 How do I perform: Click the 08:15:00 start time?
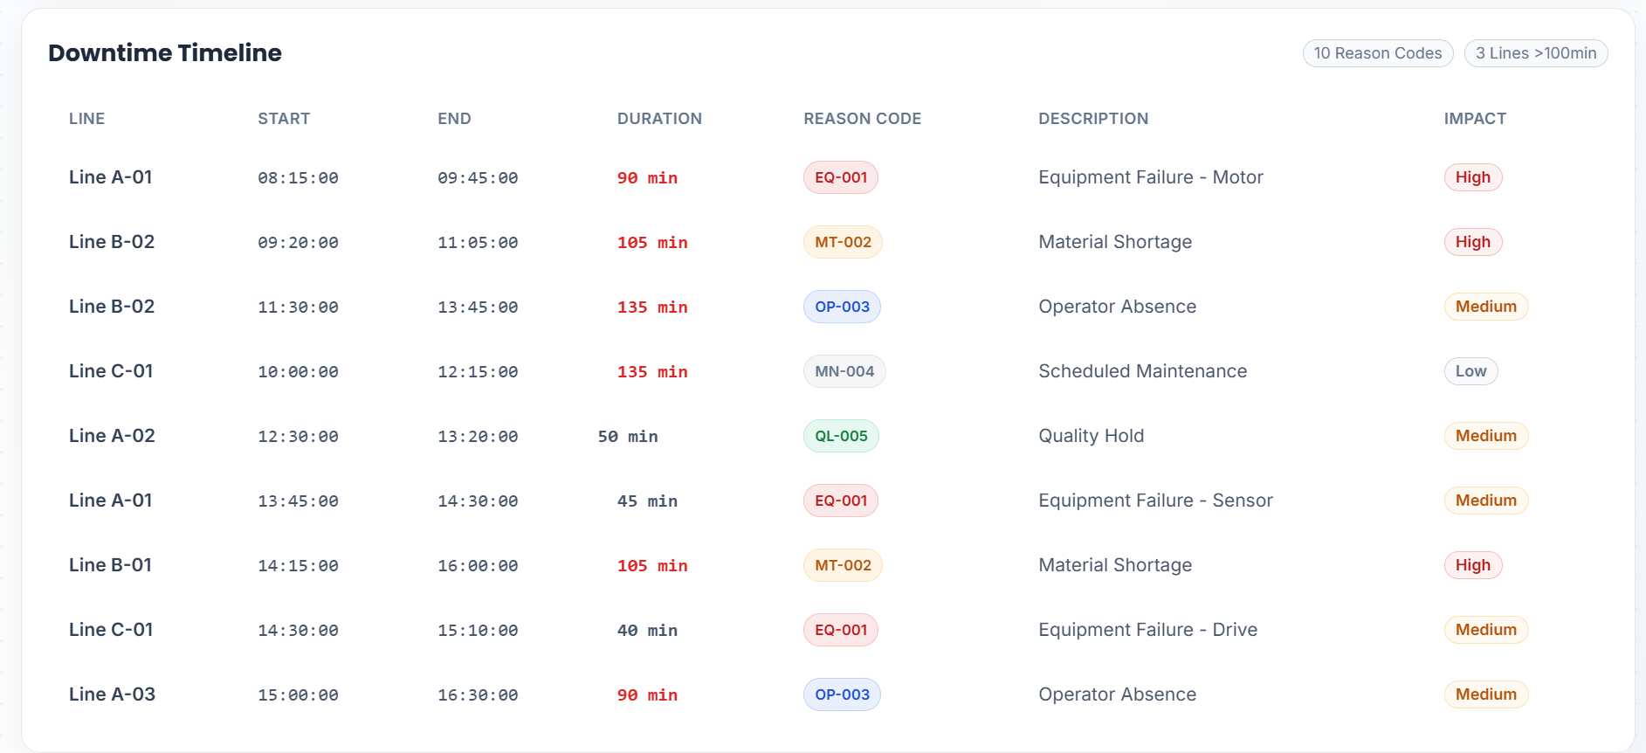pos(298,178)
